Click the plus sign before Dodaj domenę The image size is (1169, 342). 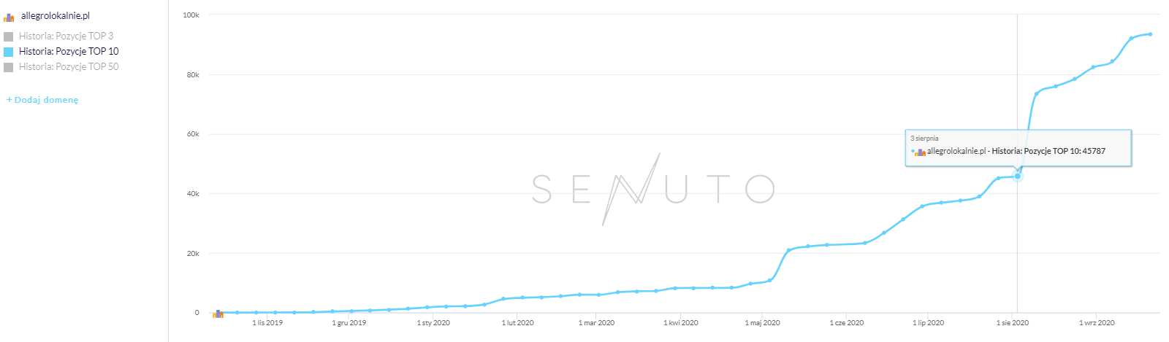click(x=9, y=100)
